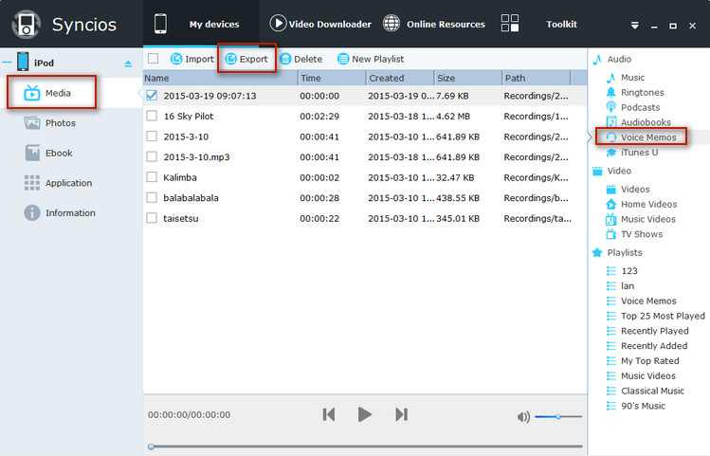Check the 16 Sky Pilot checkbox

click(152, 116)
